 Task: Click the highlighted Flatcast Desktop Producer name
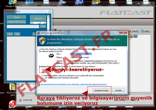81,54
